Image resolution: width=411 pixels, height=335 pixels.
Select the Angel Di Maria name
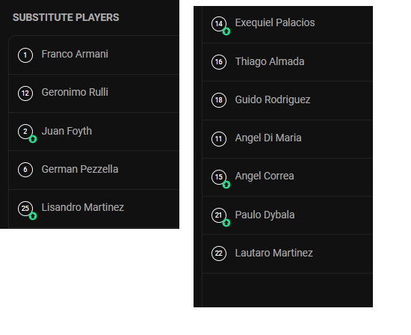point(268,138)
